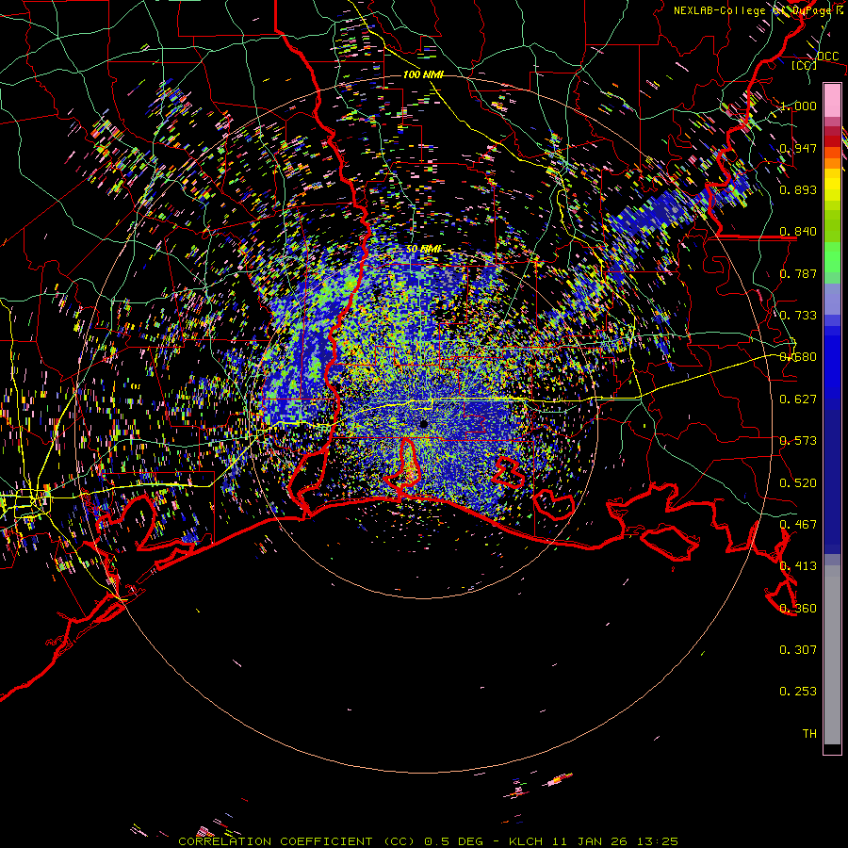The height and width of the screenshot is (848, 848).
Task: Select the 0.893 color scale value
Action: tap(798, 189)
